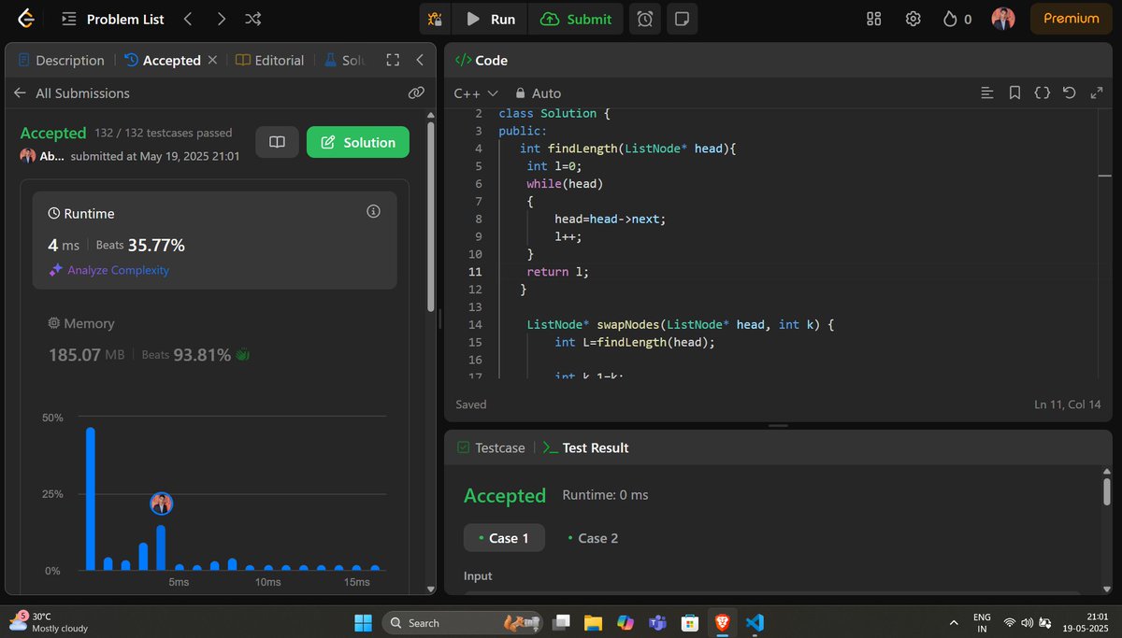Open Visual Studio Code from taskbar

(x=755, y=622)
